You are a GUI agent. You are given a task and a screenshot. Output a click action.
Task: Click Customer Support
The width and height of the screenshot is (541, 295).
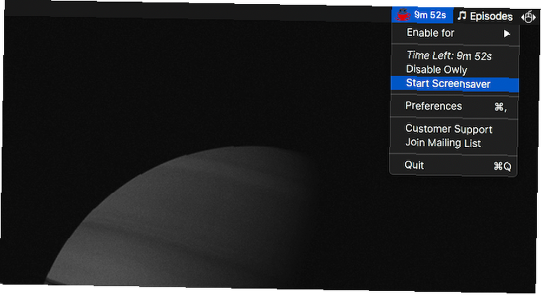pyautogui.click(x=448, y=129)
